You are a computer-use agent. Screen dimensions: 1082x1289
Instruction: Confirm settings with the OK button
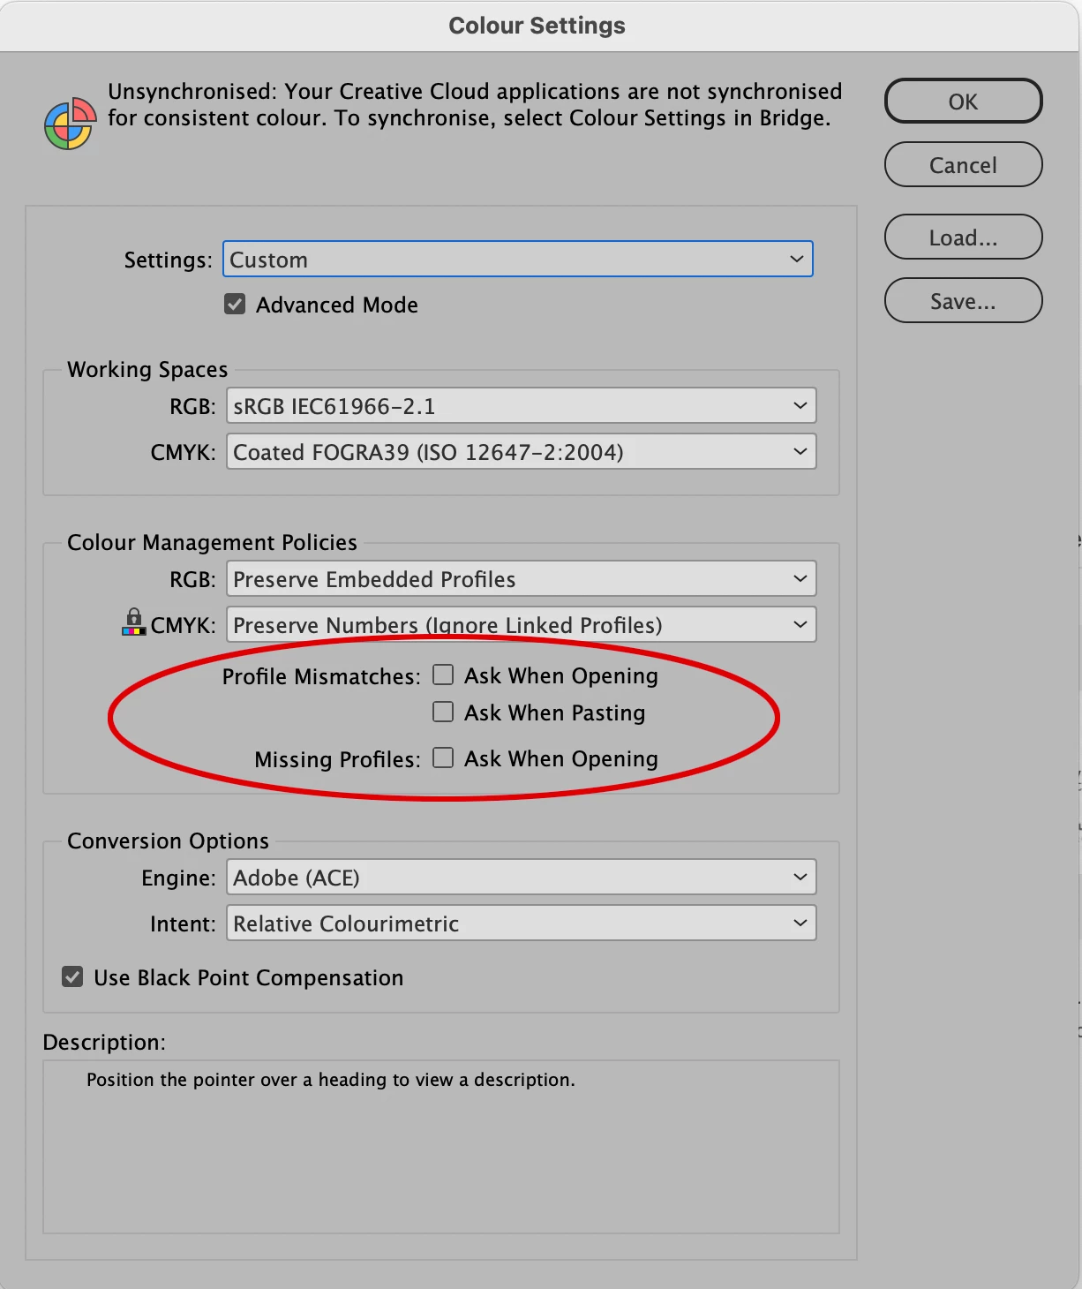(x=964, y=102)
